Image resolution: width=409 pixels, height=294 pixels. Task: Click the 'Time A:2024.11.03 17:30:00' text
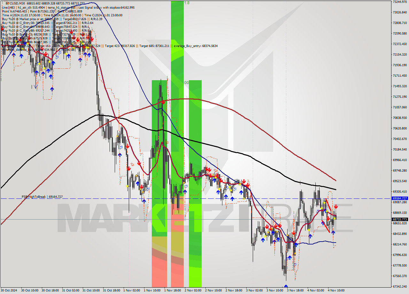(x=21, y=15)
